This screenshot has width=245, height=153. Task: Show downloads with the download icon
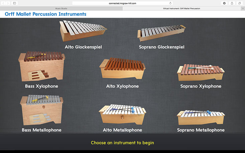click(224, 3)
